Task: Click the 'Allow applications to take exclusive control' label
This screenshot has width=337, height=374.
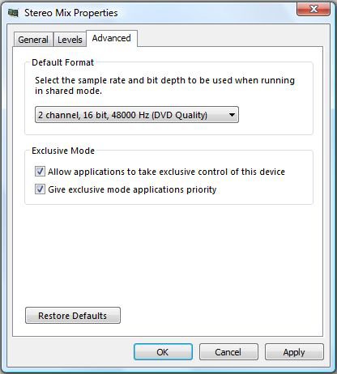Action: [166, 172]
